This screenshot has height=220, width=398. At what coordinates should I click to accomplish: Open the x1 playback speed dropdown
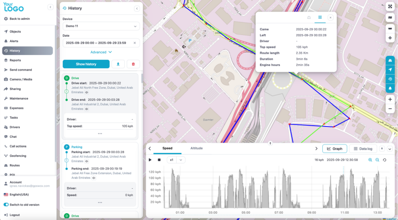pos(176,160)
